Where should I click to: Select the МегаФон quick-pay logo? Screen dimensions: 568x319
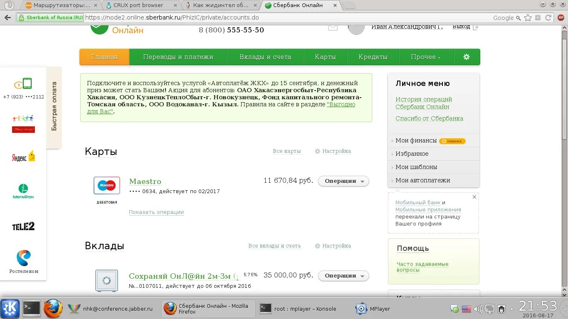coord(23,191)
